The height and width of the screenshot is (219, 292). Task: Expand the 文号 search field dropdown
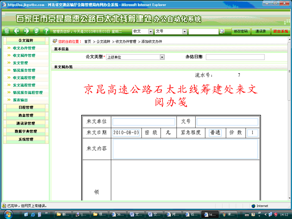(185, 32)
